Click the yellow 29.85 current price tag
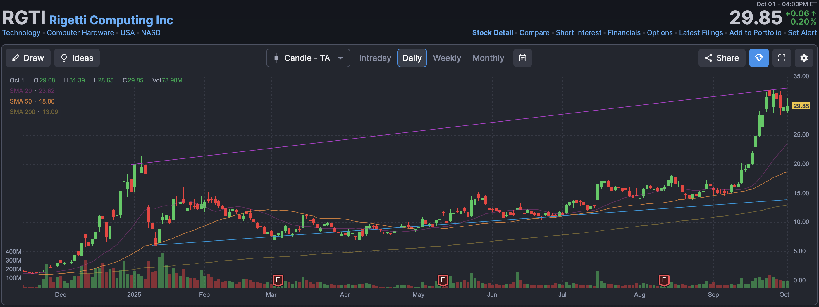The height and width of the screenshot is (307, 819). (x=801, y=106)
